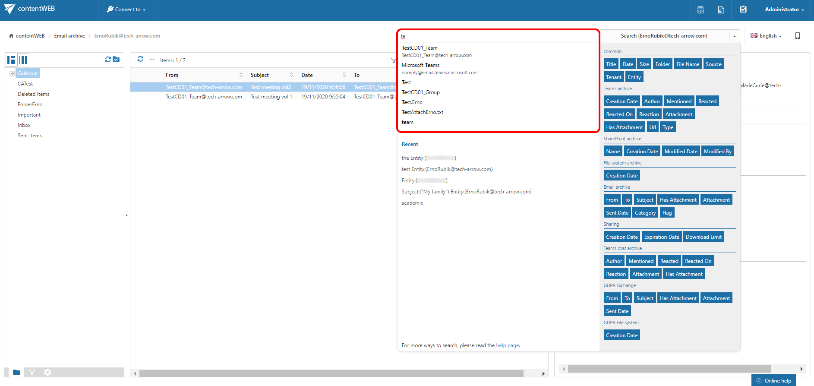
Task: Refresh the folder tree pane
Action: click(108, 60)
